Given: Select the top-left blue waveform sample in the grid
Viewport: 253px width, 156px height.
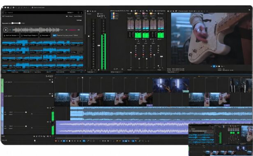Looking at the screenshot, I should (x=9, y=43).
